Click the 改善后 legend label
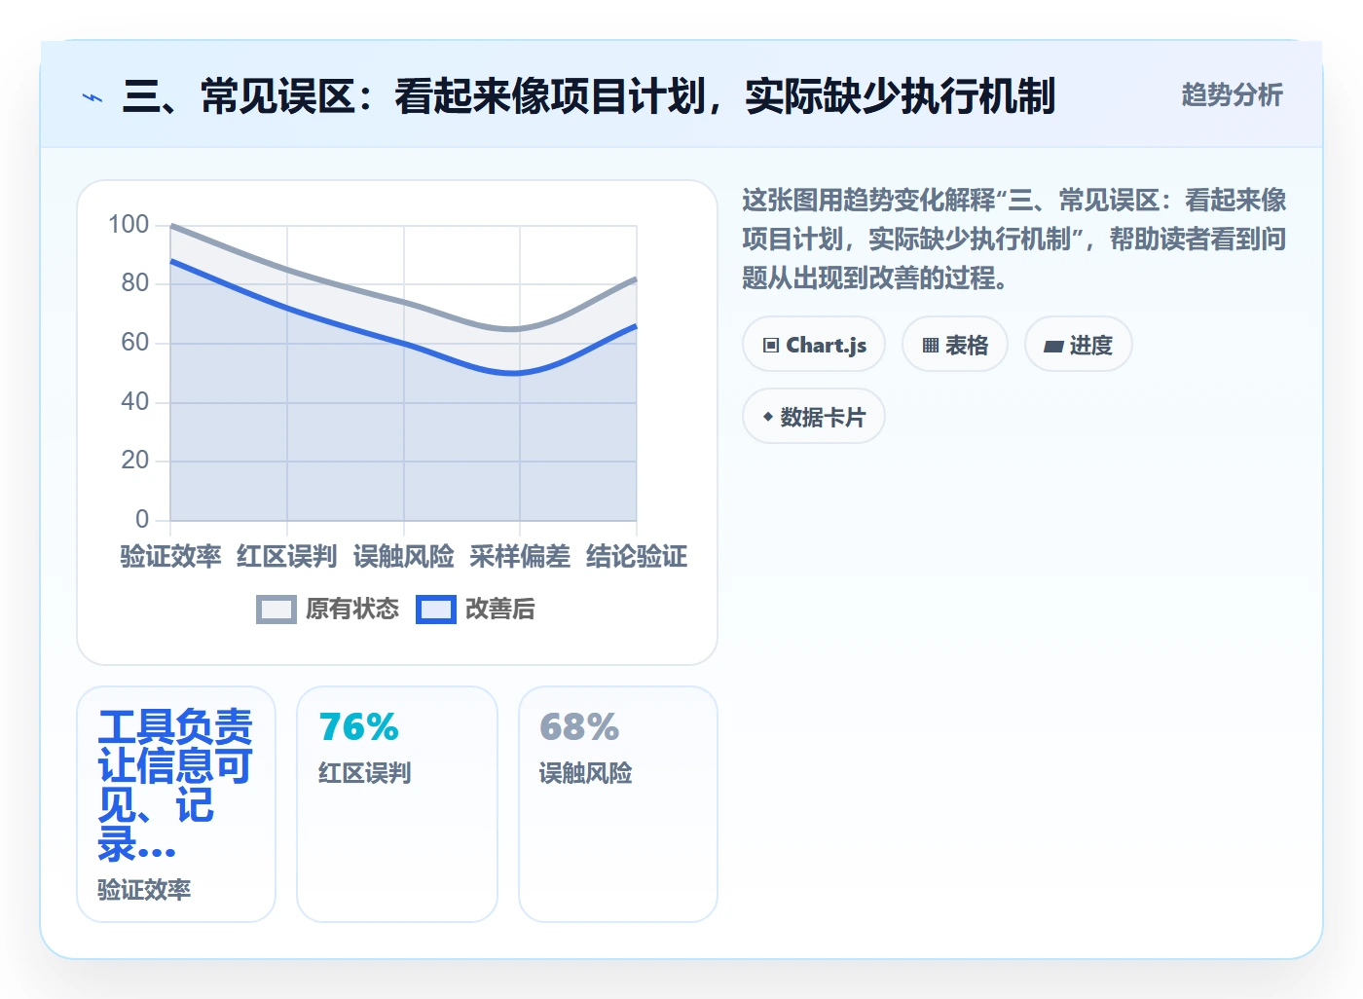Image resolution: width=1363 pixels, height=999 pixels. 500,610
